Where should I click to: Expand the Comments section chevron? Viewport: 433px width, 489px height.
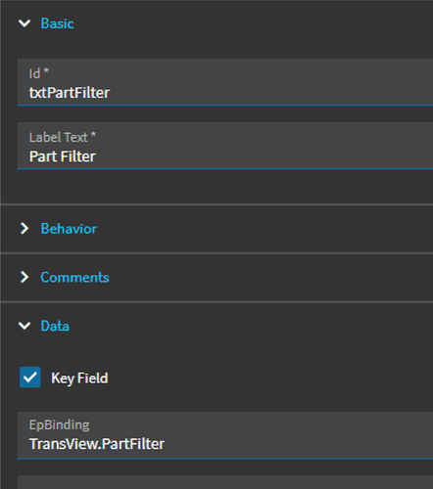pyautogui.click(x=24, y=277)
